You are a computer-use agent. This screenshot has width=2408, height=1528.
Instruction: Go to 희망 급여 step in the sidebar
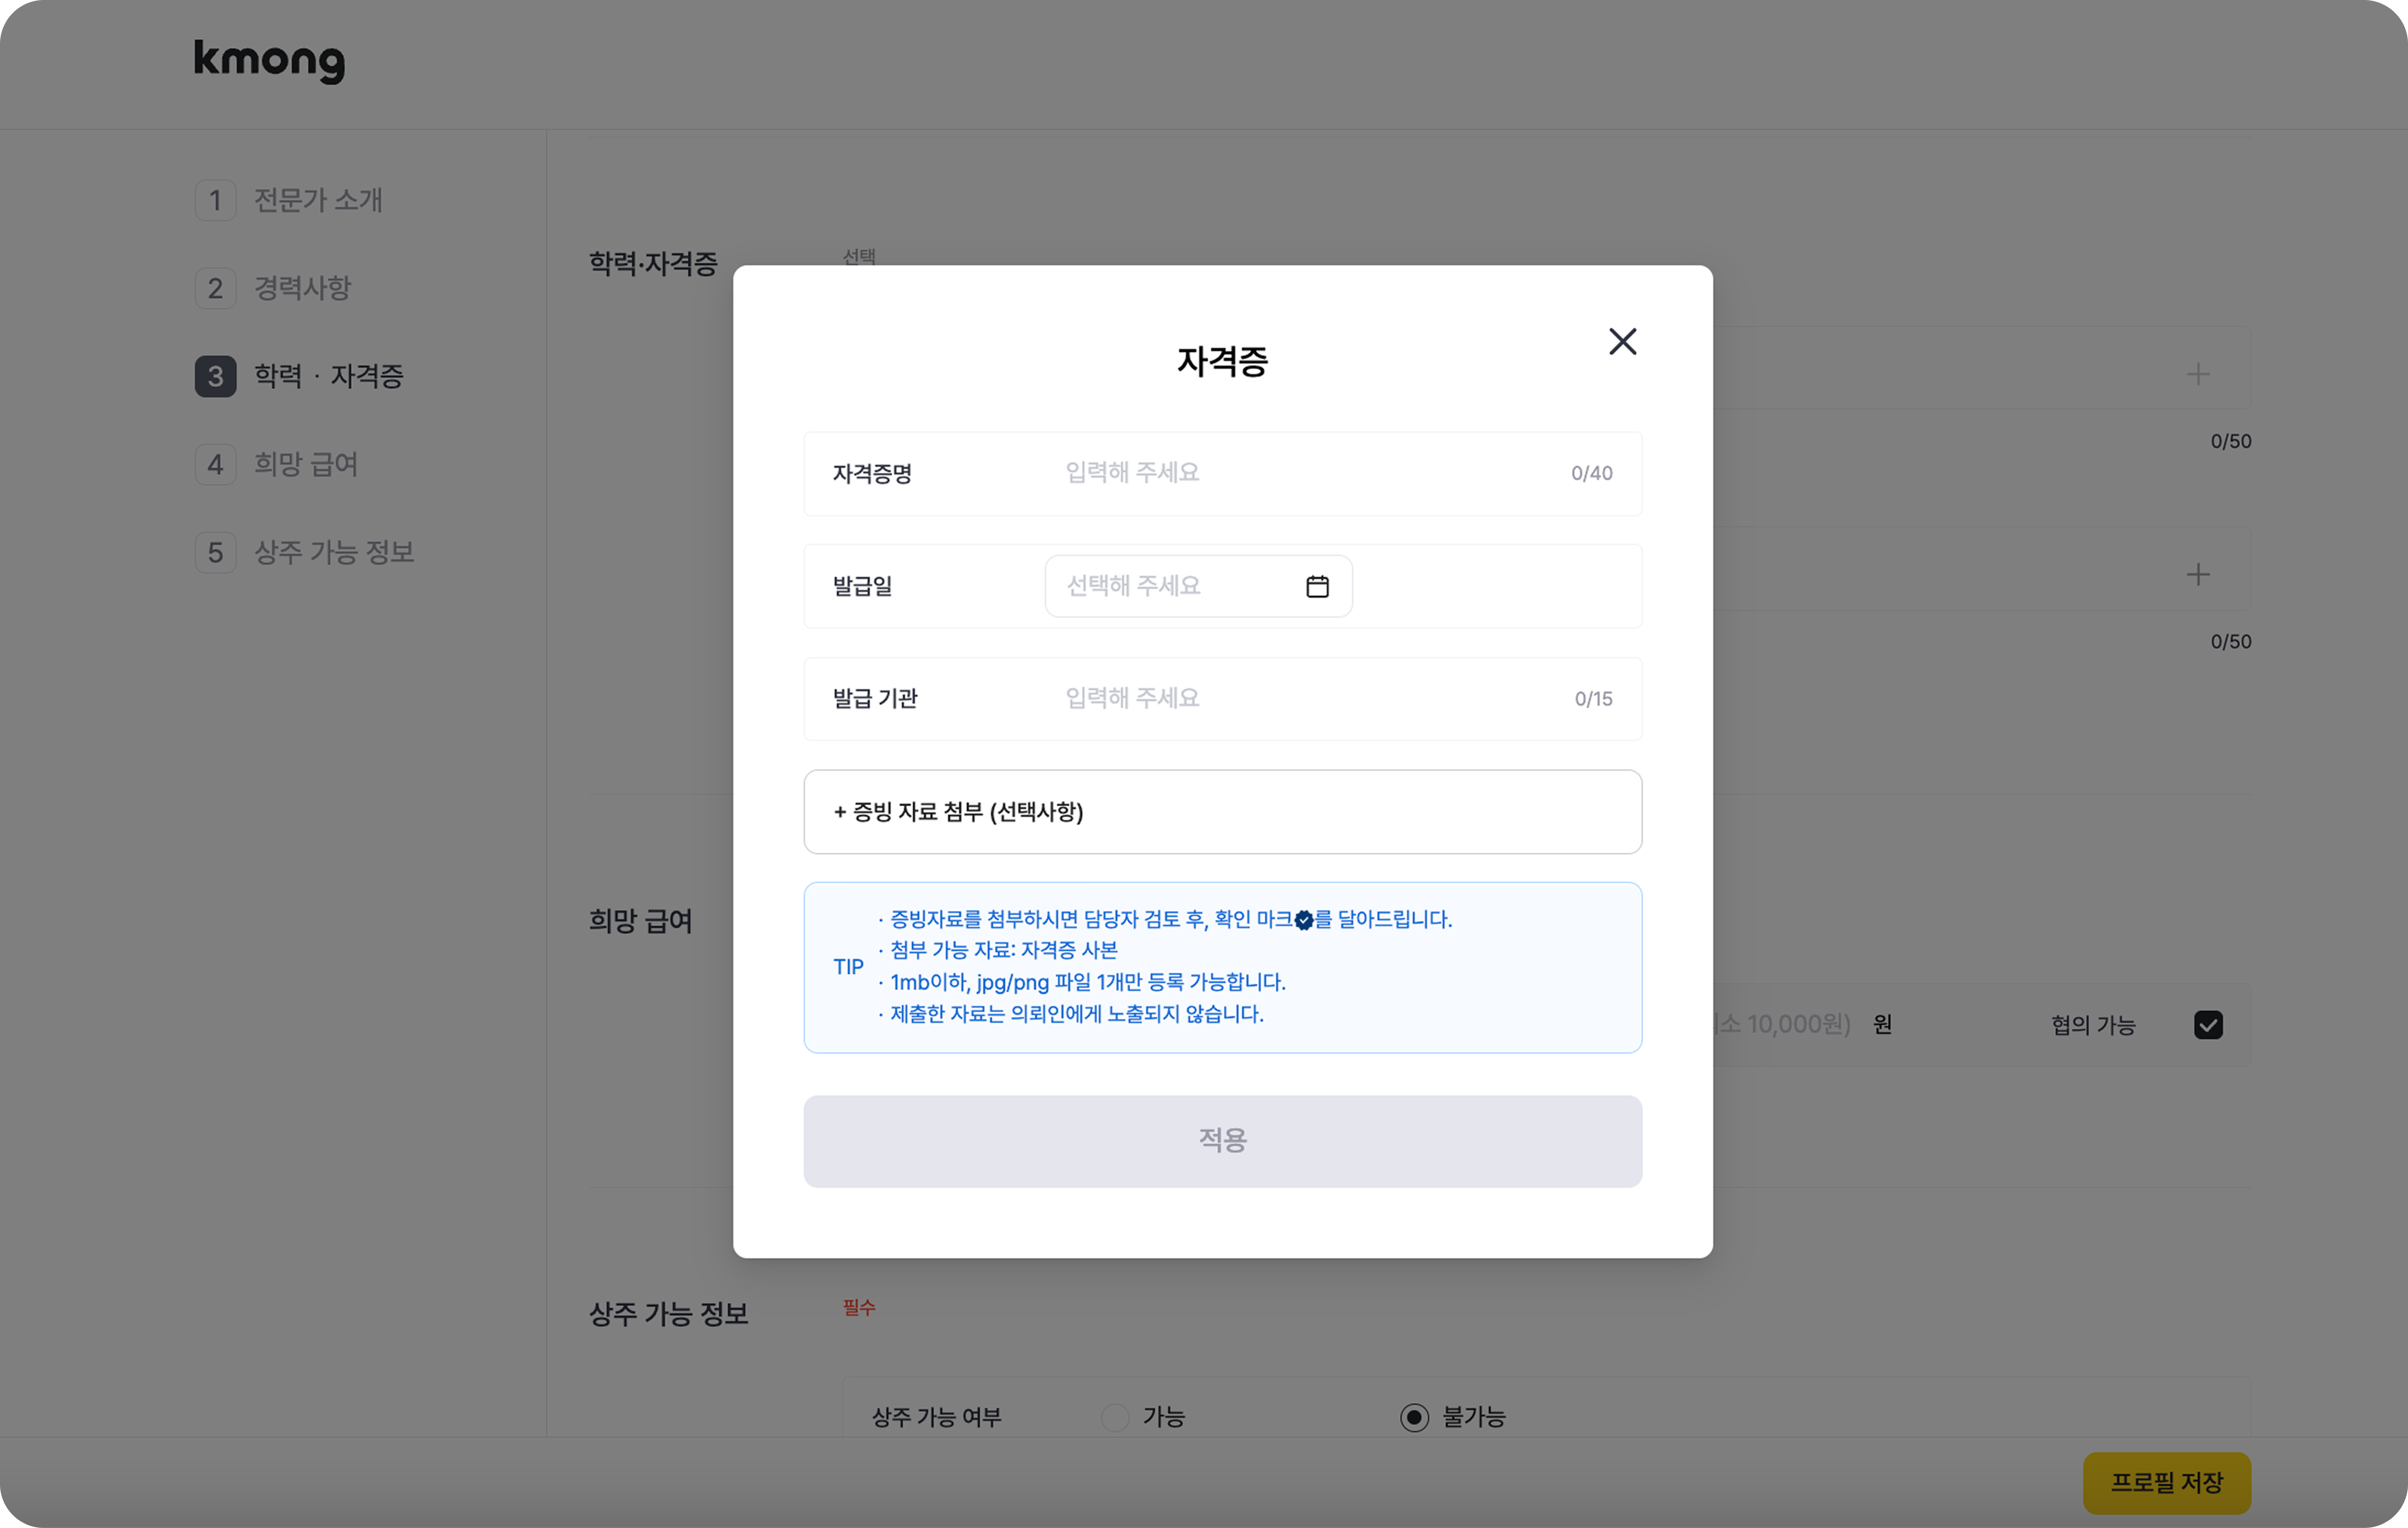coord(305,464)
